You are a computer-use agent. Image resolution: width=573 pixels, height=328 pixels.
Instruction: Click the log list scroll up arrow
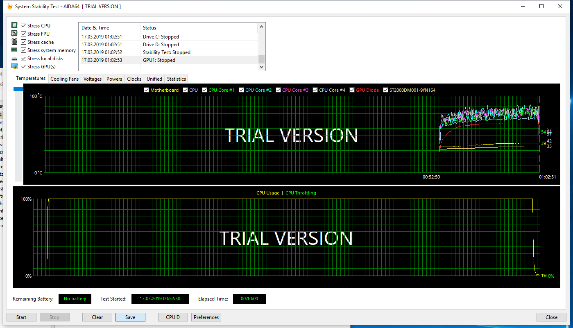pos(261,27)
